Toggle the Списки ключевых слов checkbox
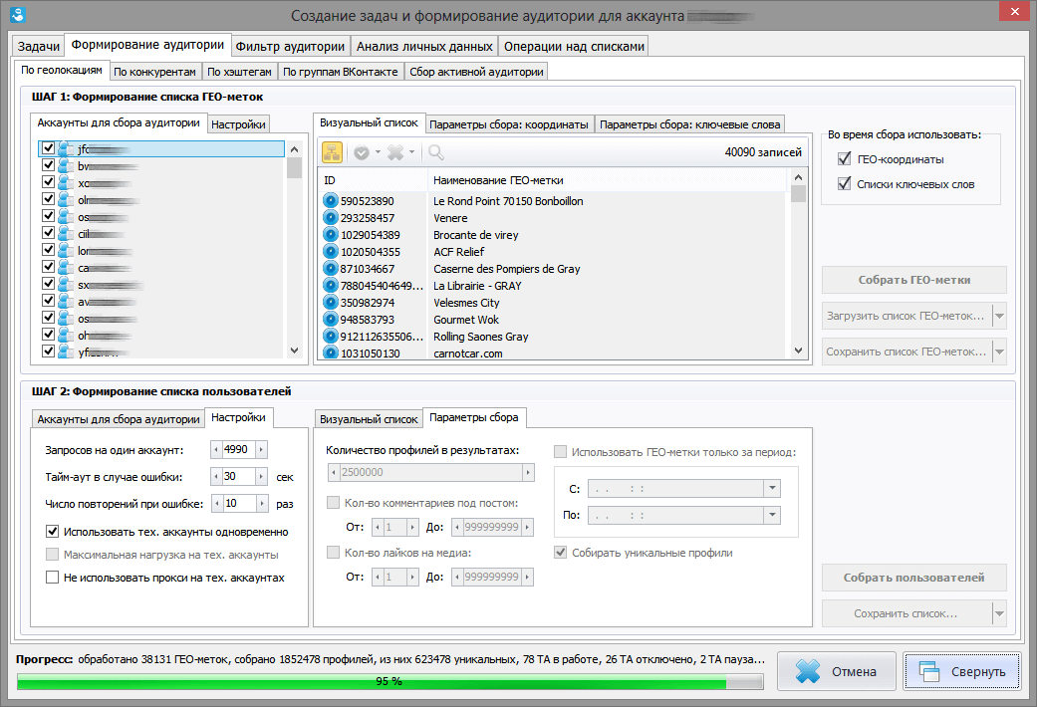The height and width of the screenshot is (707, 1037). click(845, 183)
